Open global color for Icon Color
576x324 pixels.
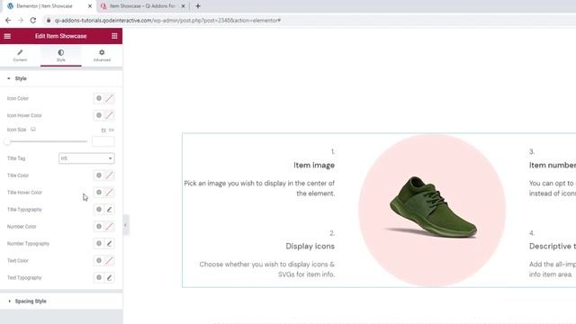[99, 98]
